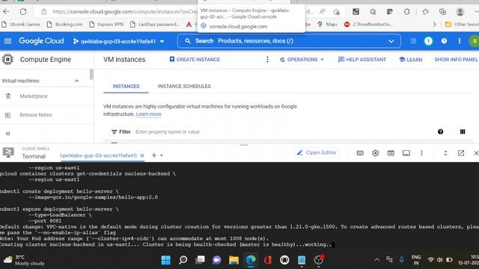Open Marketplace in the sidebar
Viewport: 479px width, 269px height.
click(x=34, y=96)
